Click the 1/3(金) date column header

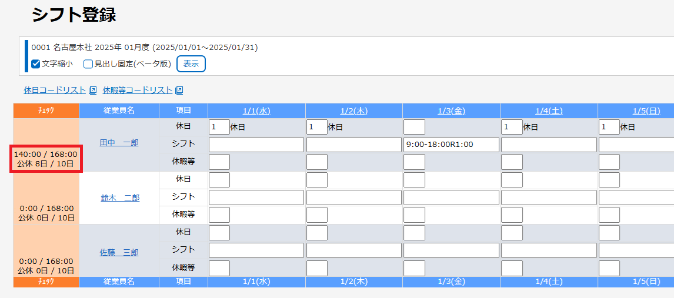pos(451,111)
